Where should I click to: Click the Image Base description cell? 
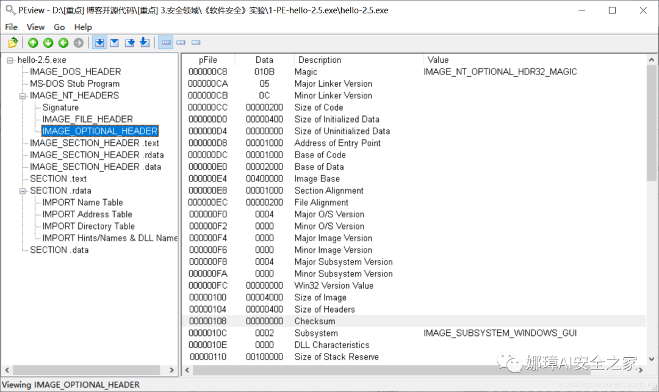point(317,179)
